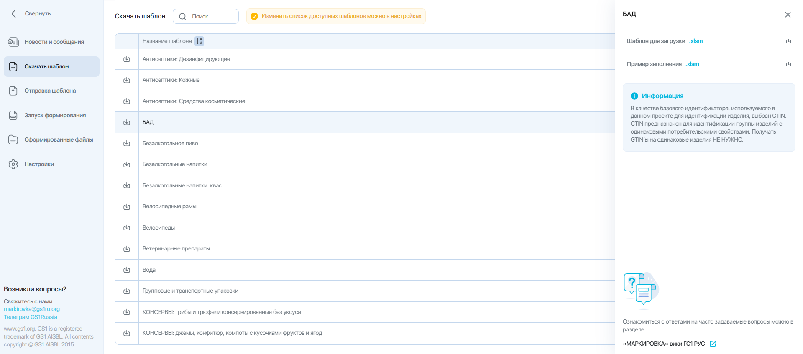Select Скачать шаблон in the sidebar

[x=51, y=67]
